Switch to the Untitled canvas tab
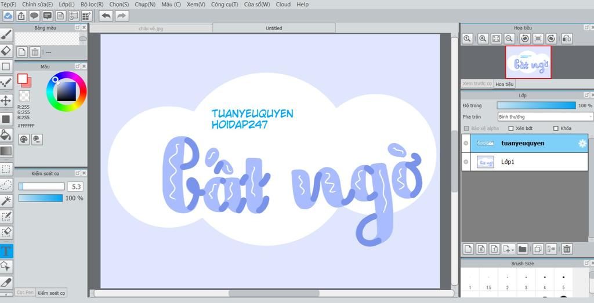The height and width of the screenshot is (303, 594). click(274, 28)
